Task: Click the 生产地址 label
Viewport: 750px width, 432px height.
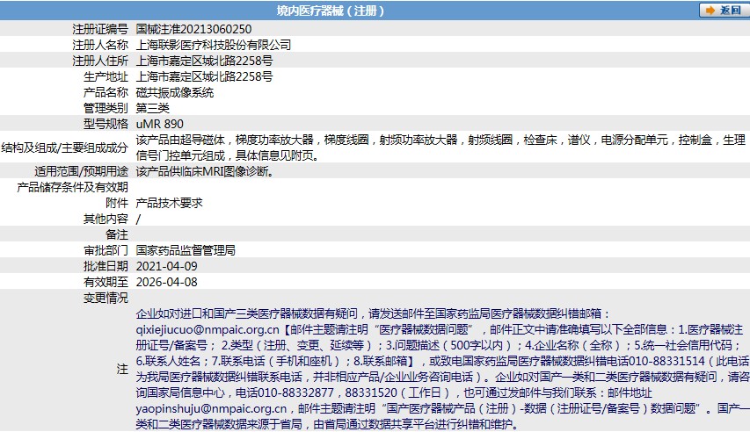Action: point(106,76)
